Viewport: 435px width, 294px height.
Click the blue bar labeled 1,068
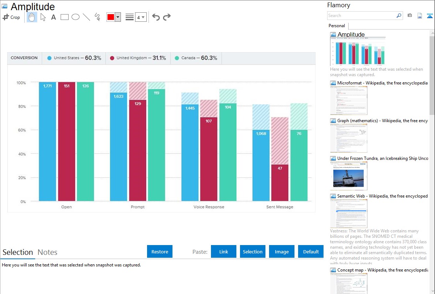tap(261, 165)
